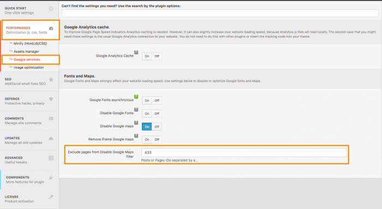Open green hint for Google Fonts asynchronous

click(x=136, y=96)
